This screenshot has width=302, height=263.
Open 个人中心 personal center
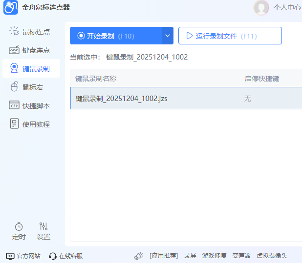click(x=287, y=8)
